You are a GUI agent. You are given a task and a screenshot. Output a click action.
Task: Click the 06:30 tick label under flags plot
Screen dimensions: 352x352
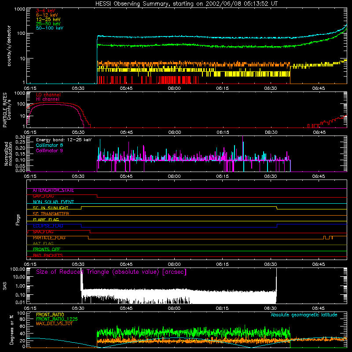271,264
